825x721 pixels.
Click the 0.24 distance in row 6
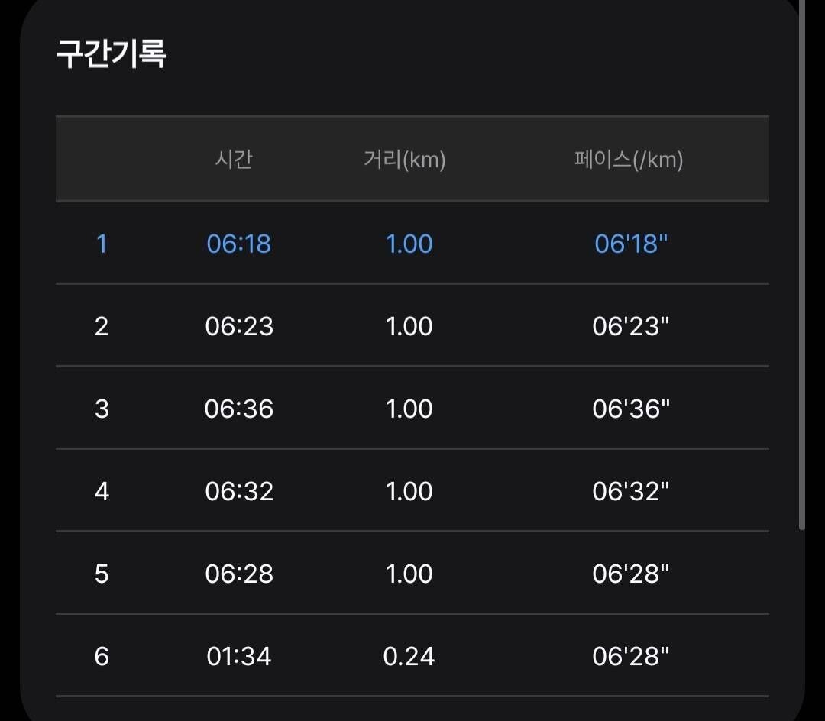[x=410, y=655]
